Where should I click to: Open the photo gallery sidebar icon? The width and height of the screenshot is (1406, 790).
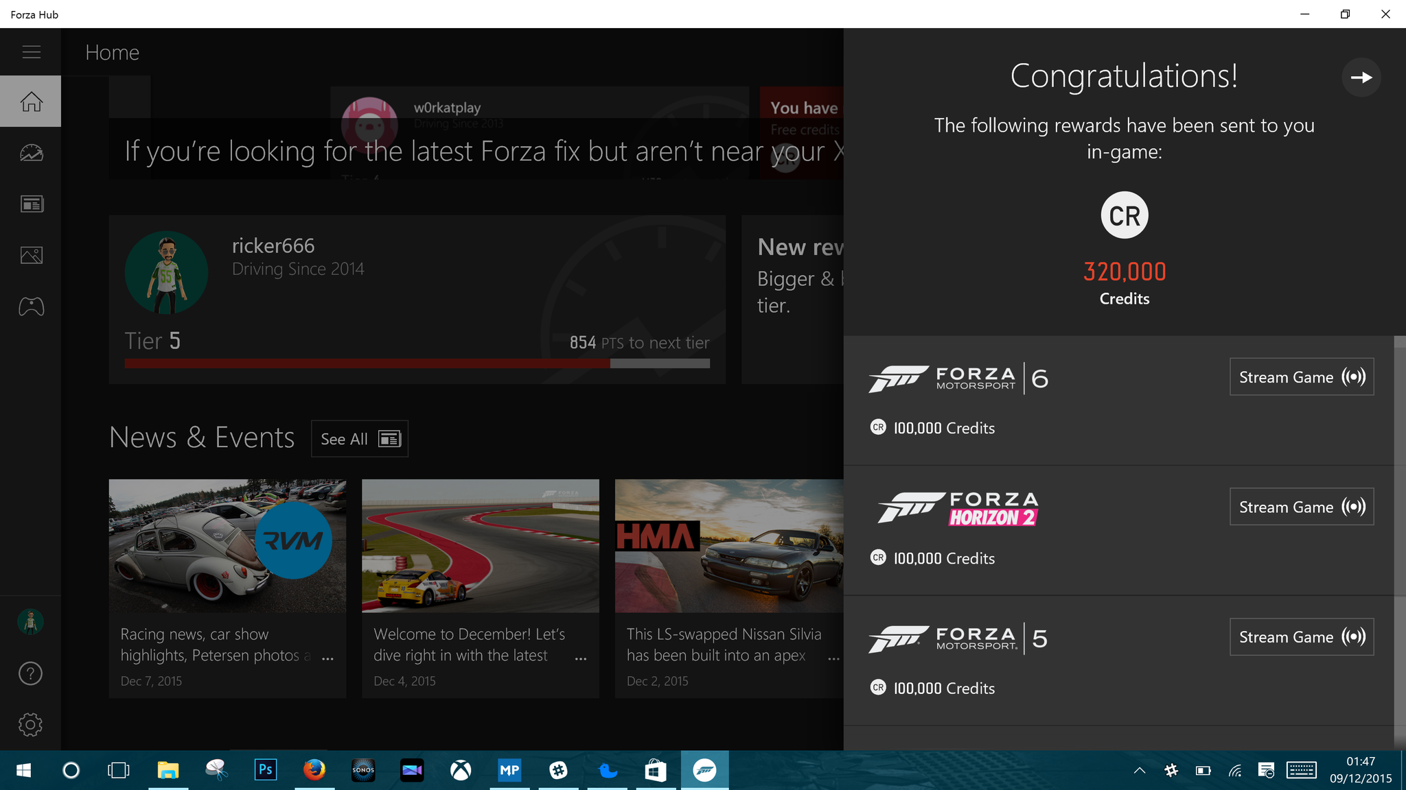click(x=31, y=256)
